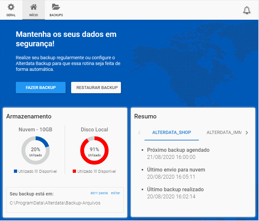Click the RESTAURAR BACKUP button
The height and width of the screenshot is (221, 259).
click(x=96, y=87)
